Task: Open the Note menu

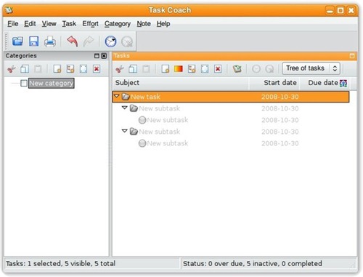Action: [x=144, y=24]
